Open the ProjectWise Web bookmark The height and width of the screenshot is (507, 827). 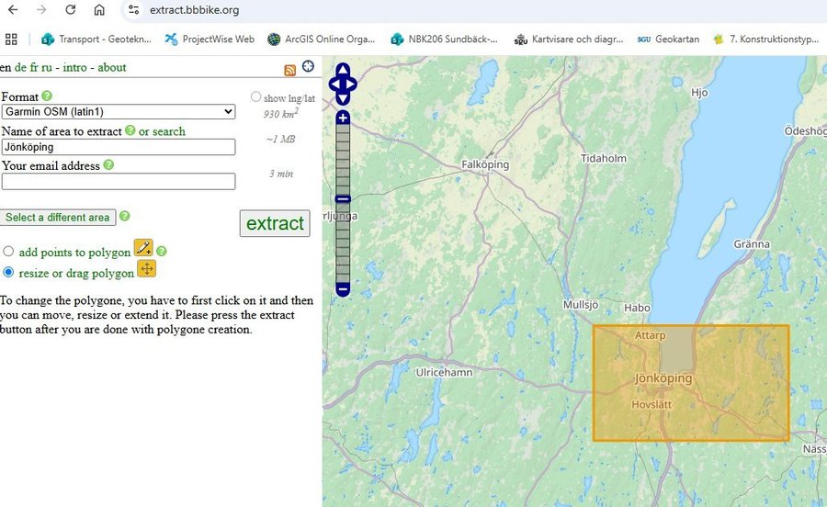(x=210, y=39)
